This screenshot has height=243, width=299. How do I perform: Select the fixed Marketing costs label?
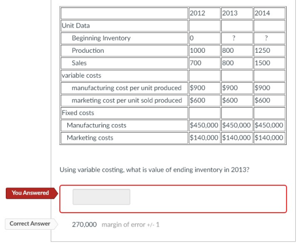coord(90,138)
